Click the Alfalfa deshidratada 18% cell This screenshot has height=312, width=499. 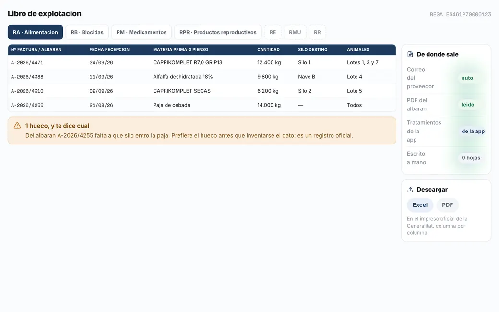coord(183,77)
